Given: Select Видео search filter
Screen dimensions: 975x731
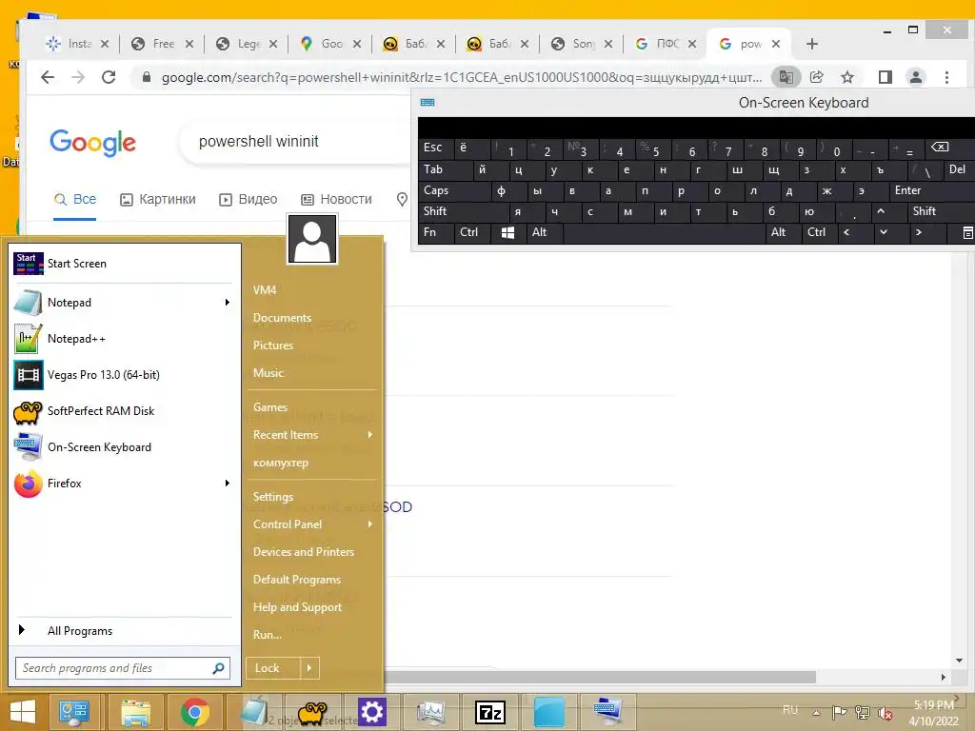Looking at the screenshot, I should 249,200.
